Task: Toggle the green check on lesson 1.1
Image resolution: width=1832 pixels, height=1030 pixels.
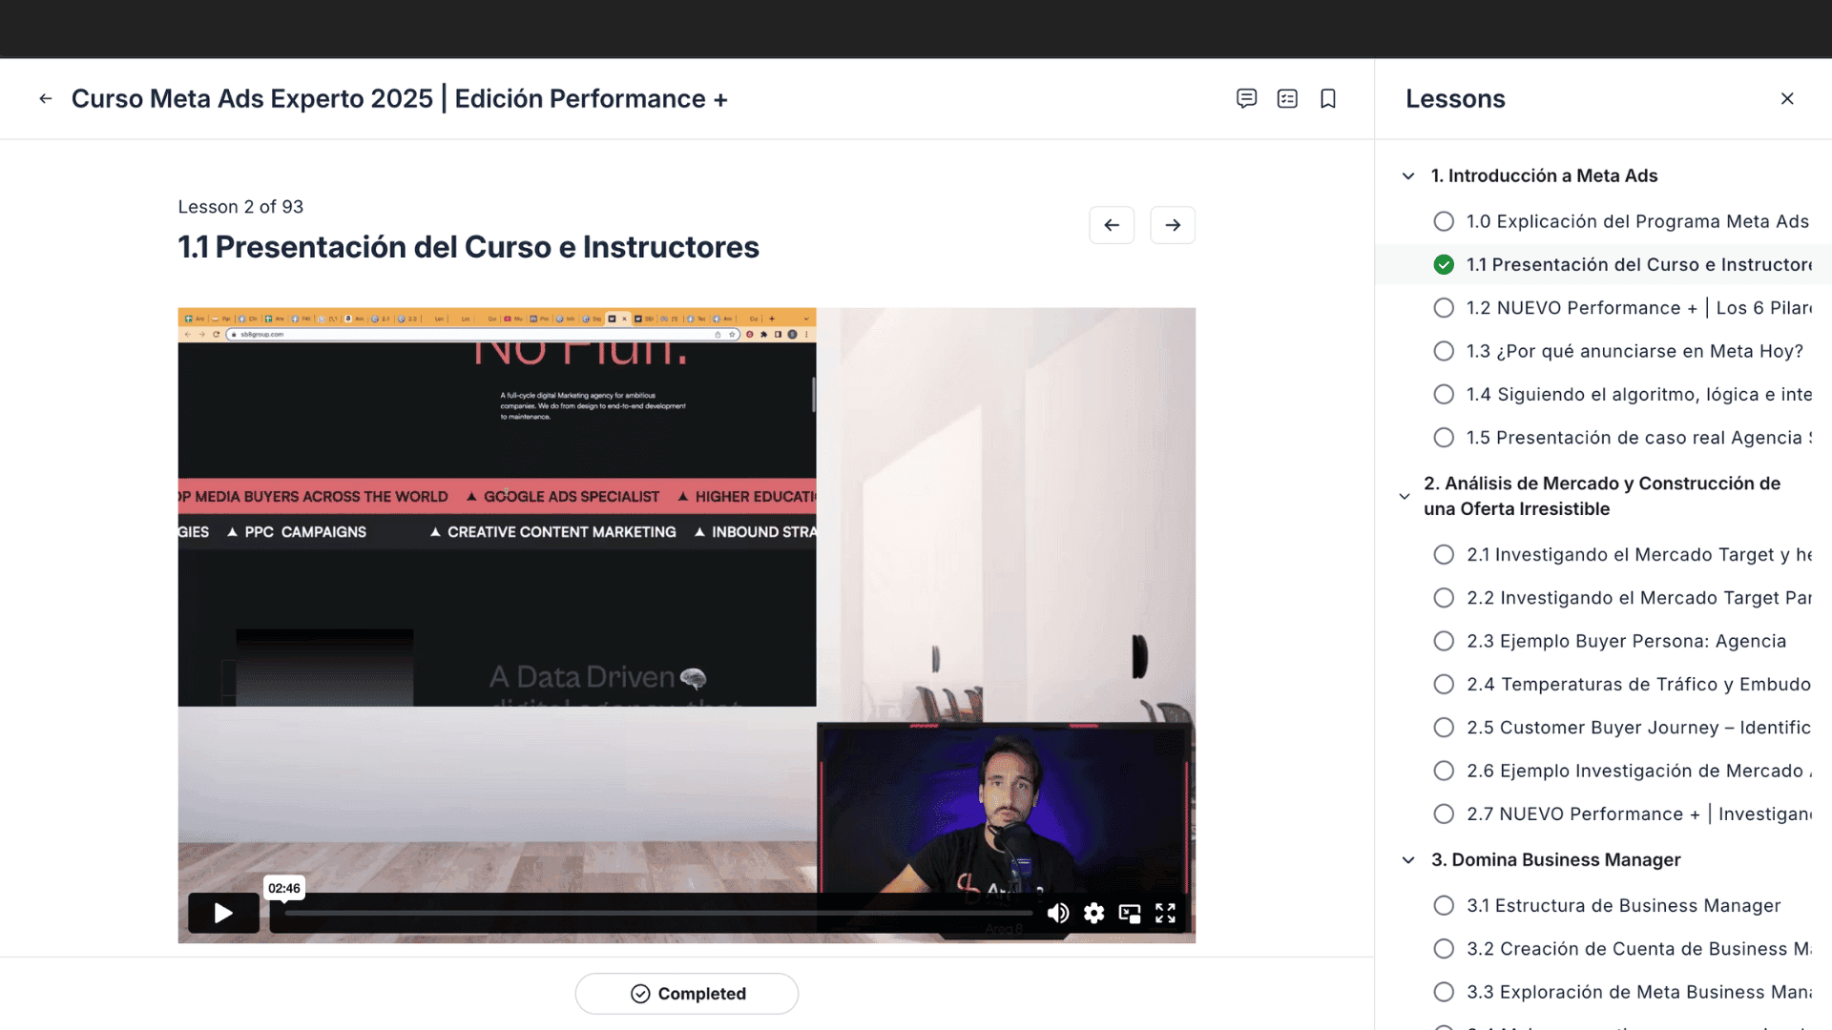Action: 1444,265
